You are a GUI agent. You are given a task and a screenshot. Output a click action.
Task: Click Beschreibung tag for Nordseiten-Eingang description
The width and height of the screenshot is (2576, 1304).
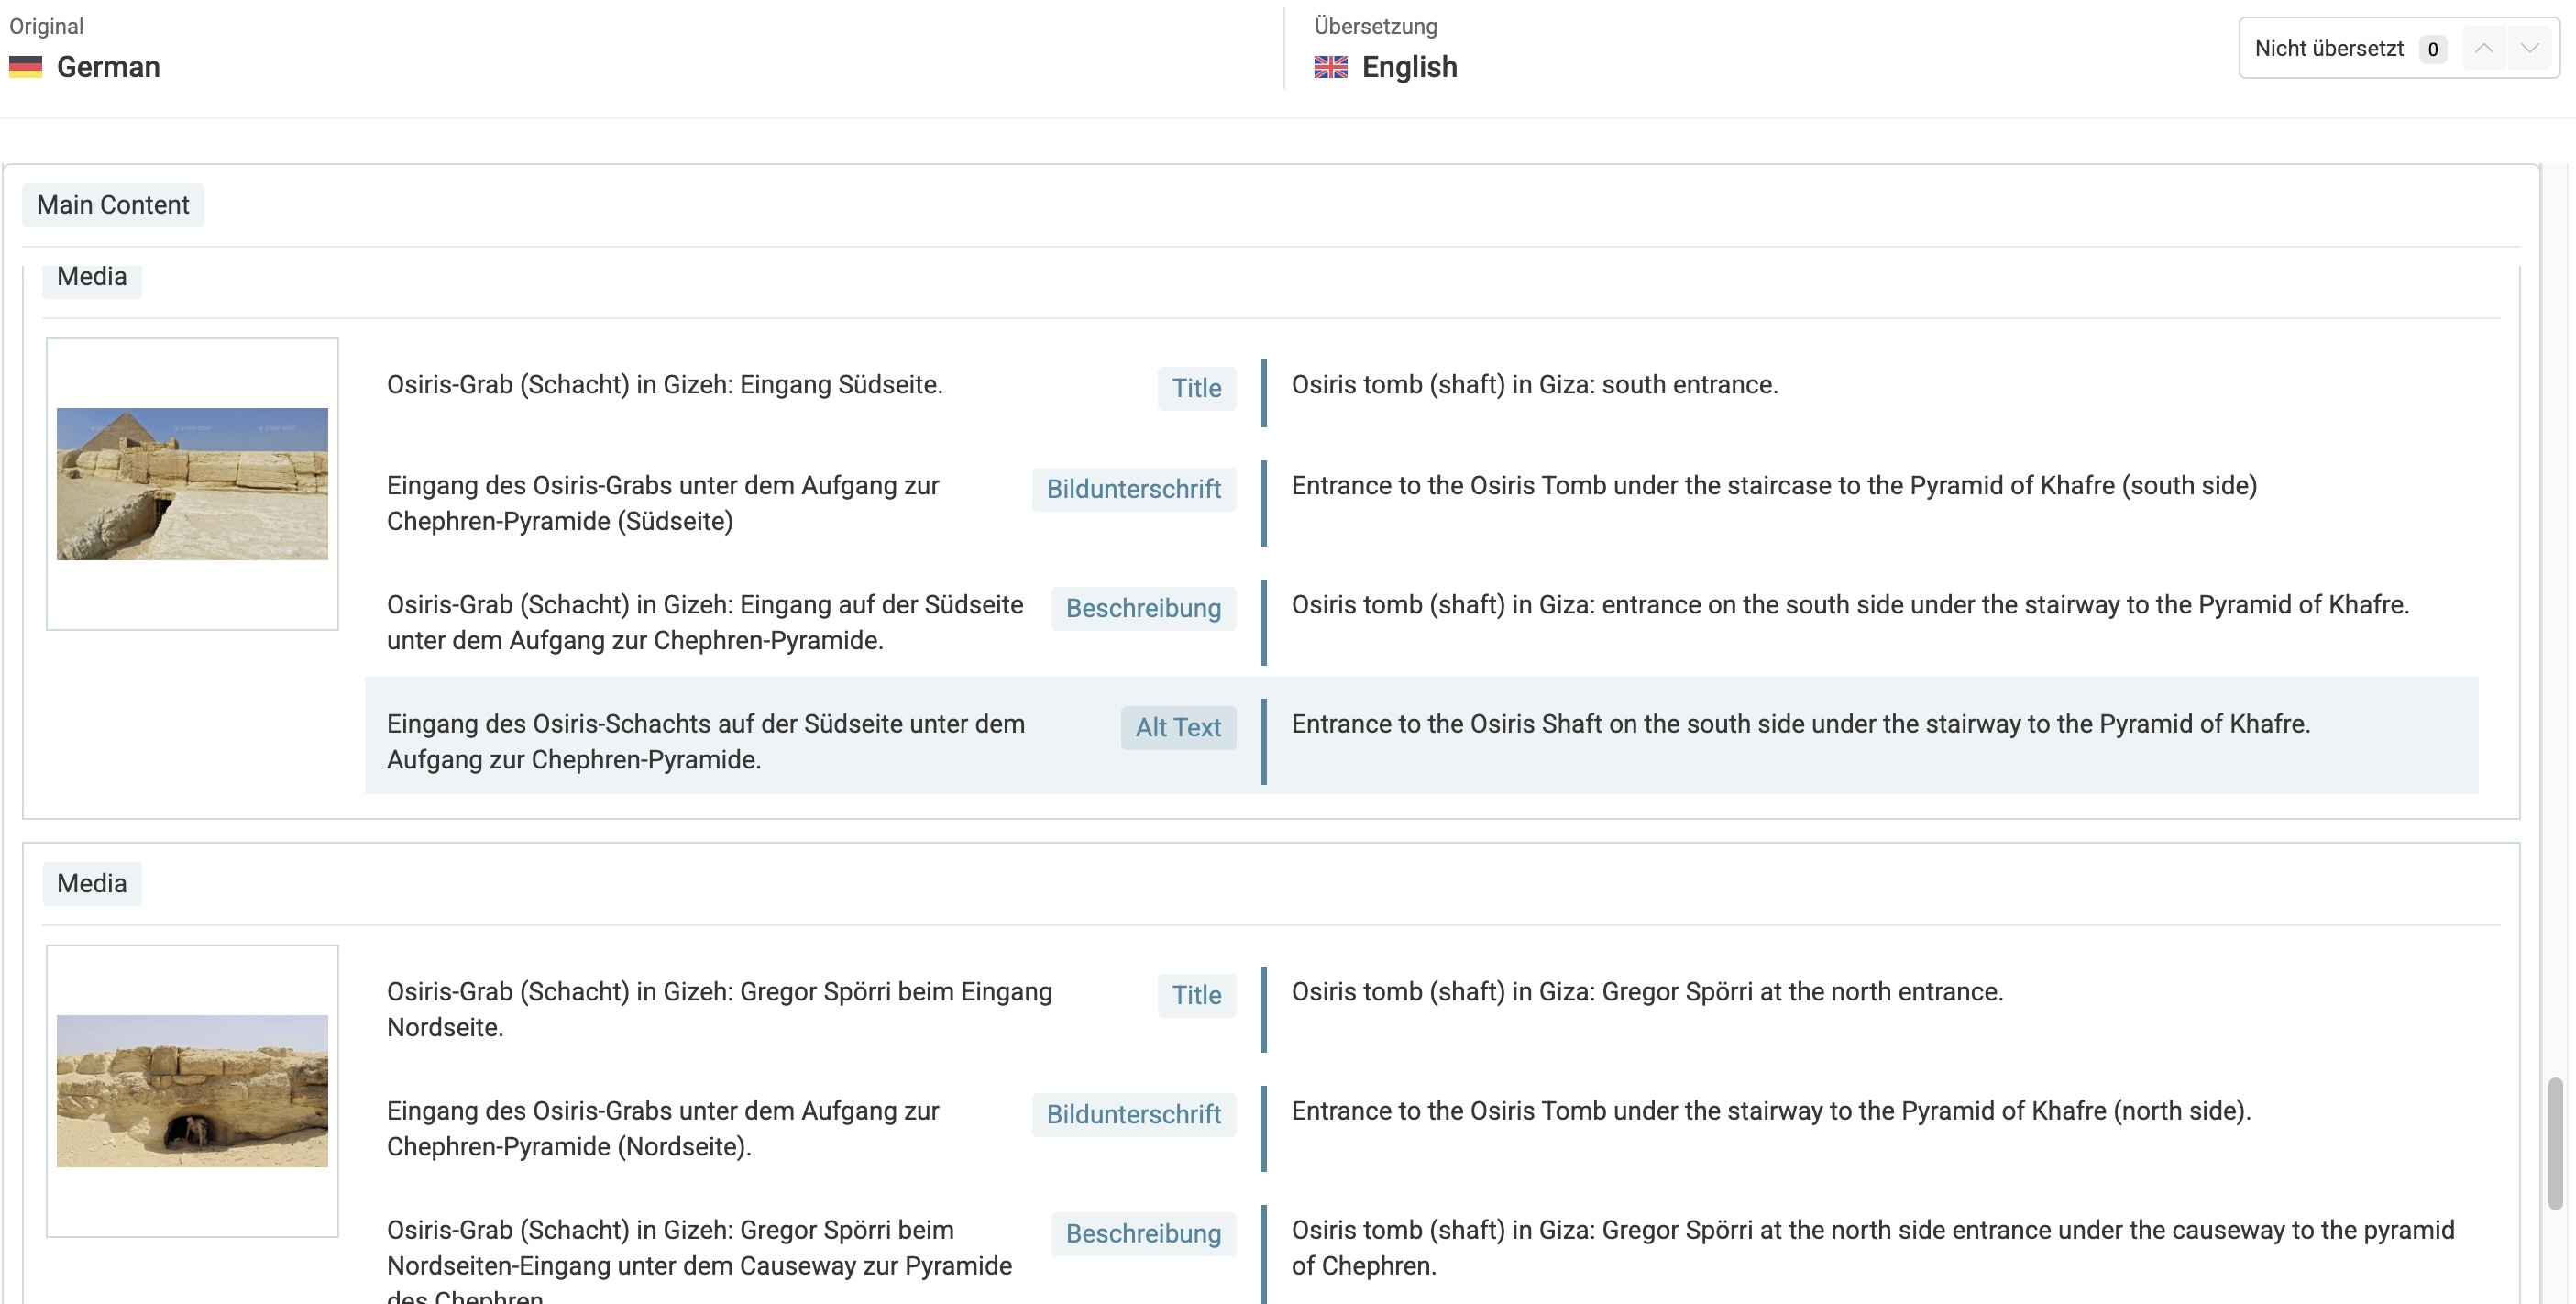[1144, 1233]
